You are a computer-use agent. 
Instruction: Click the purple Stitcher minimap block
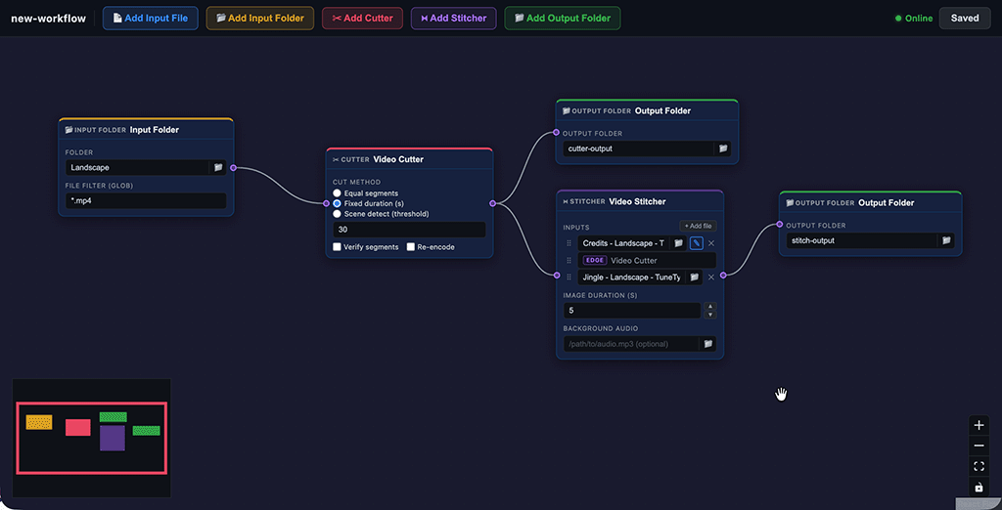113,438
